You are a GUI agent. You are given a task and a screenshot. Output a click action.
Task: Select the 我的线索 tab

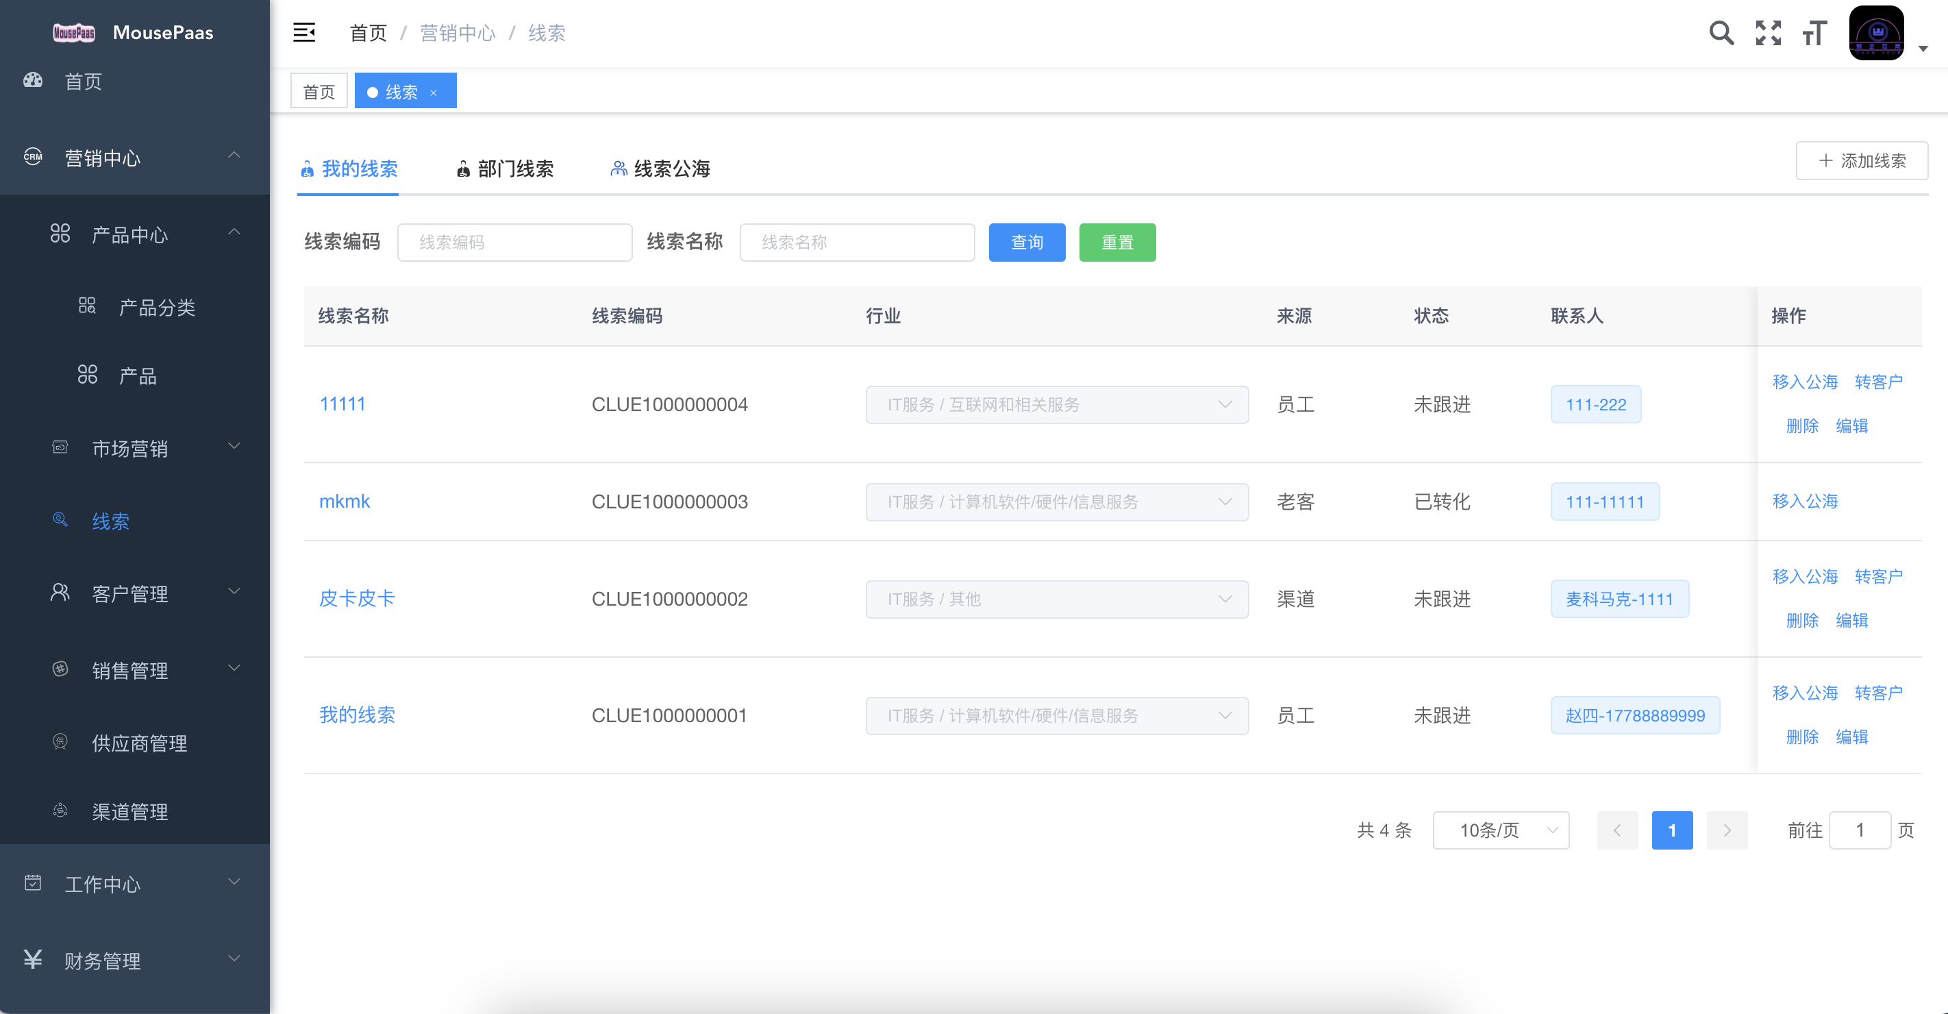[349, 169]
